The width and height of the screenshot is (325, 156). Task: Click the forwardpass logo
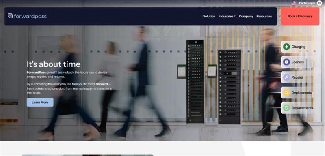tap(27, 16)
